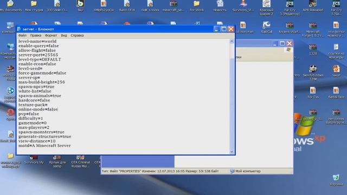
Task: Close the Explorer window behind Notepad
Action: tap(289, 43)
